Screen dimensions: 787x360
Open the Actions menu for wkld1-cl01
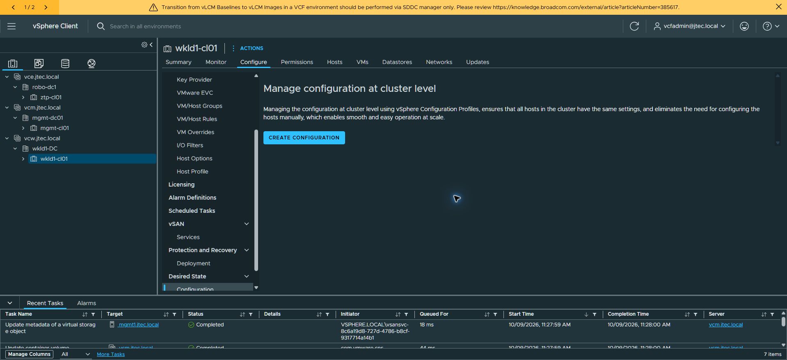[x=247, y=48]
